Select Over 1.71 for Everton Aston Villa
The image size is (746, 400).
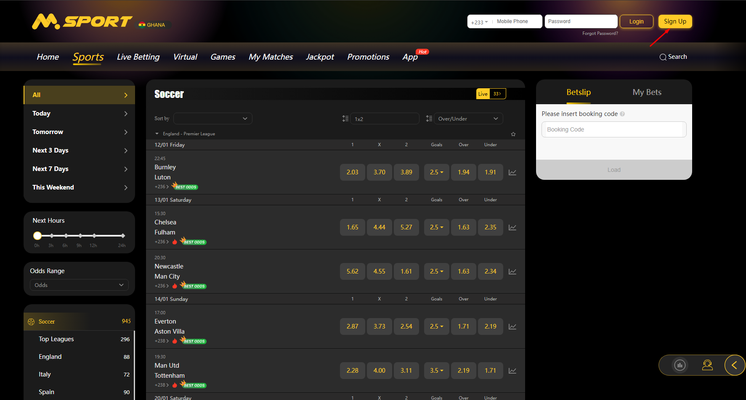[463, 326]
